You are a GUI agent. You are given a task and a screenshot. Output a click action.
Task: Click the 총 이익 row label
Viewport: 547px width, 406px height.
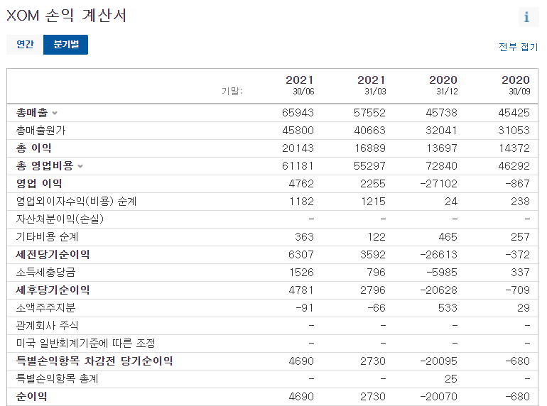point(34,148)
